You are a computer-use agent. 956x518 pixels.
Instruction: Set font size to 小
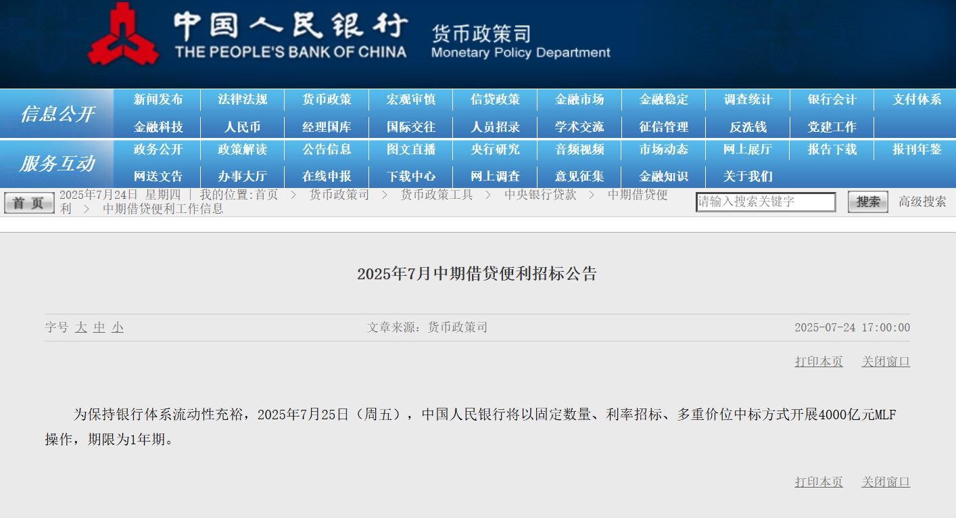point(118,327)
